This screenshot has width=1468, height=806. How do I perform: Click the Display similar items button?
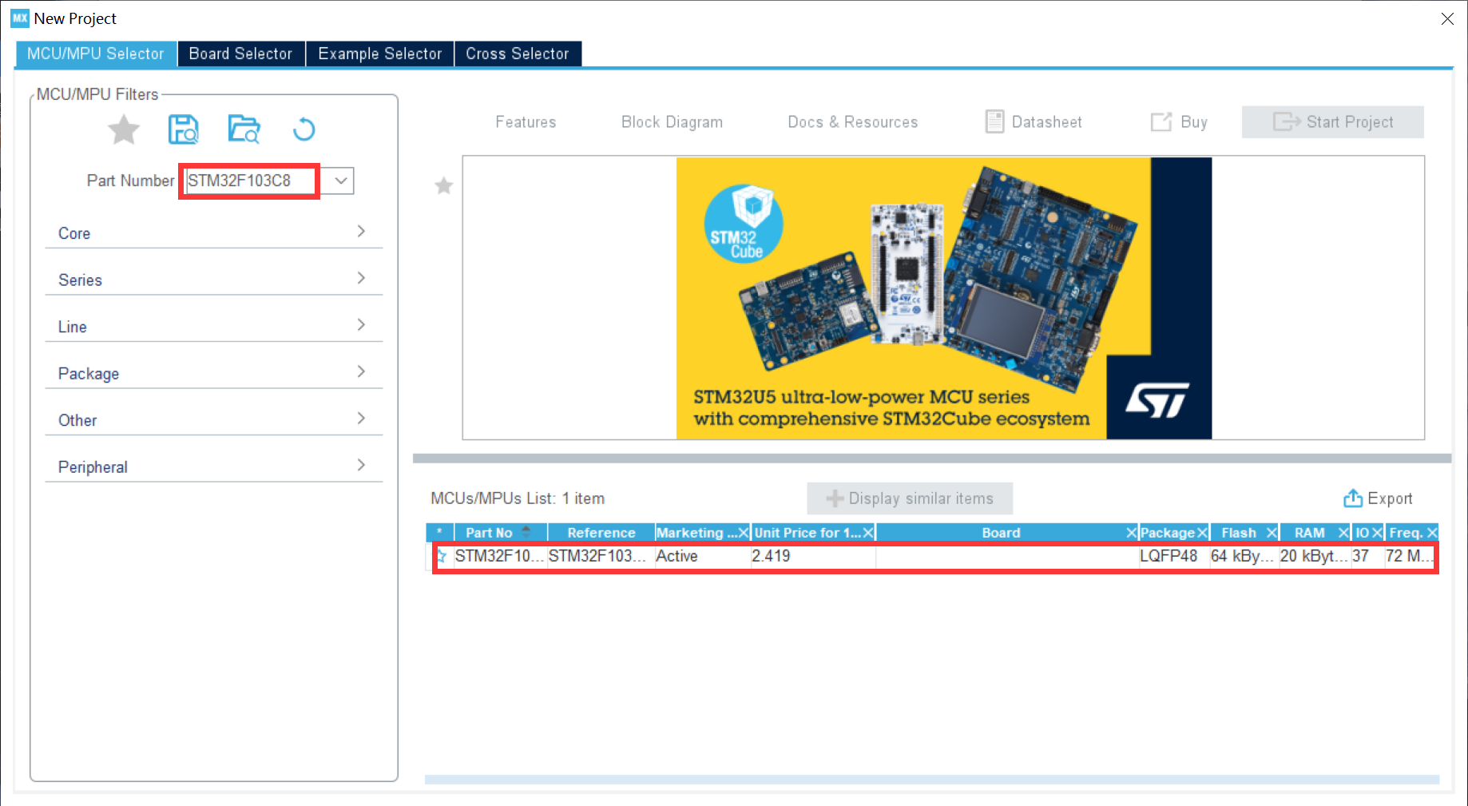(909, 498)
